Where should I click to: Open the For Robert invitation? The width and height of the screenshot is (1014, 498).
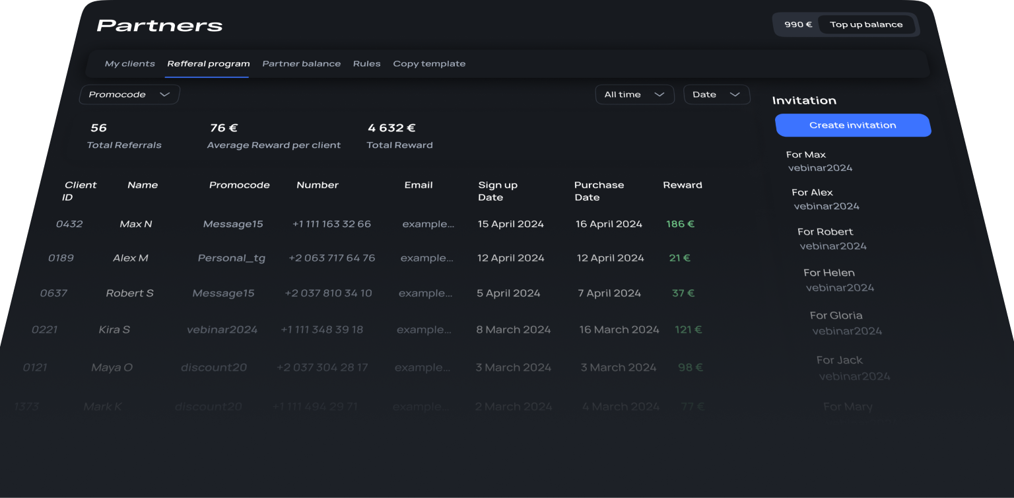pos(832,239)
